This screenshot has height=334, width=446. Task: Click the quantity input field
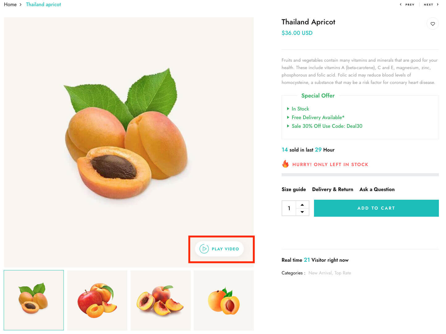pos(289,208)
